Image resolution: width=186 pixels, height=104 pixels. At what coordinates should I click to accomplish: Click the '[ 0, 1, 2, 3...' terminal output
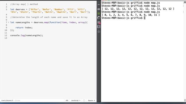coord(131,15)
